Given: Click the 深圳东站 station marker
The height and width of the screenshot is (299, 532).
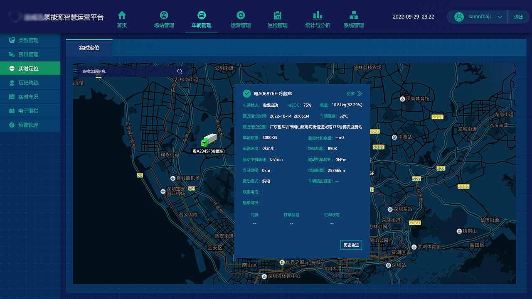Looking at the screenshot, I should tap(390, 209).
